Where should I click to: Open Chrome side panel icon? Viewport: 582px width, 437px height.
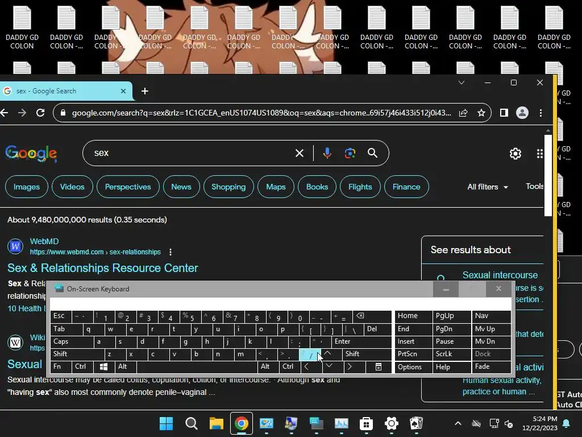(504, 113)
